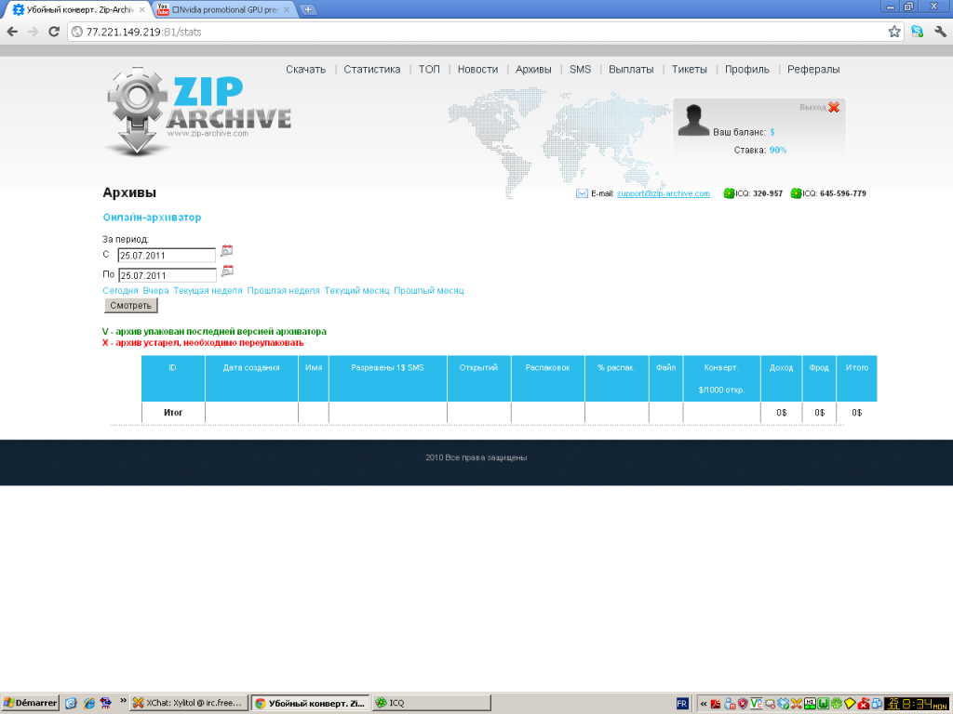953x714 pixels.
Task: Open a new browser tab
Action: 308,9
